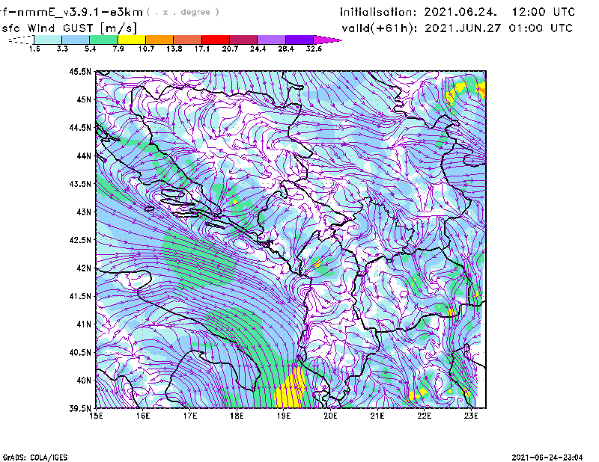Viewport: 599px width, 462px height.
Task: Click the '21E' longitude label
Action: [377, 416]
